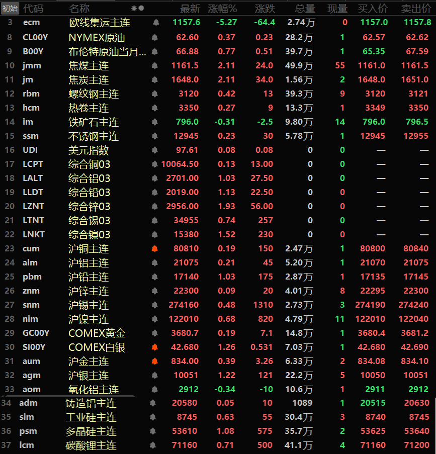
Task: Add an alert bell for COMEX黄金
Action: (155, 333)
